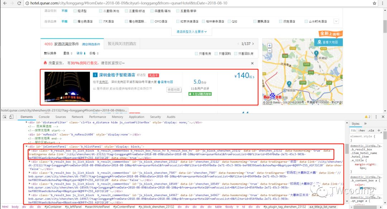
Task: Enable the 只看团队房 filter
Action: click(236, 54)
